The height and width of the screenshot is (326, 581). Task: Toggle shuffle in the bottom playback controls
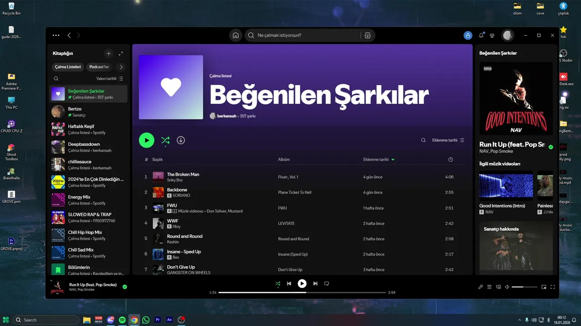(x=277, y=284)
